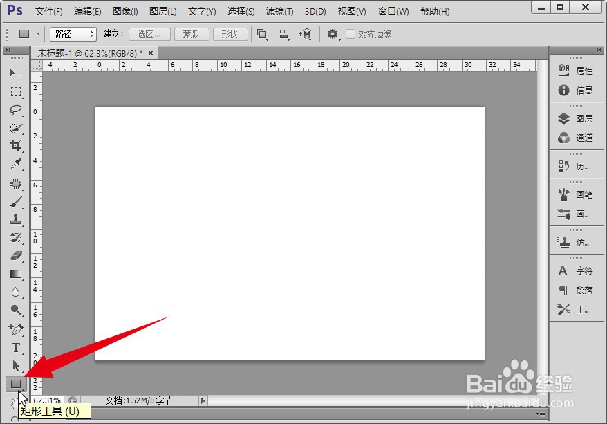
Task: Select the Pen tool
Action: click(16, 329)
